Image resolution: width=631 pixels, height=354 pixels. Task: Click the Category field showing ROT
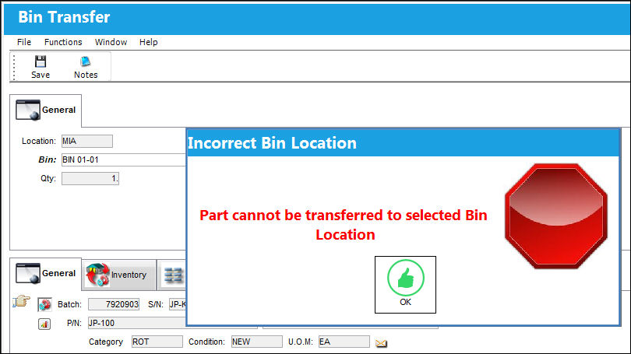(157, 342)
